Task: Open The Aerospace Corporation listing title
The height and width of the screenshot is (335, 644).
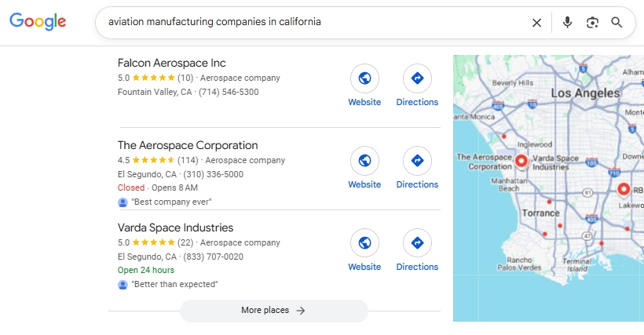Action: tap(188, 145)
